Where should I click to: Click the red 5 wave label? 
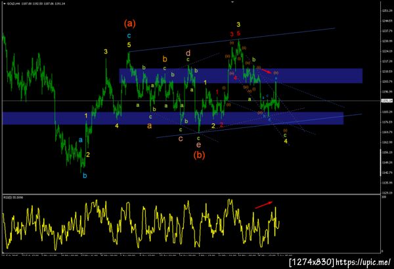click(238, 33)
